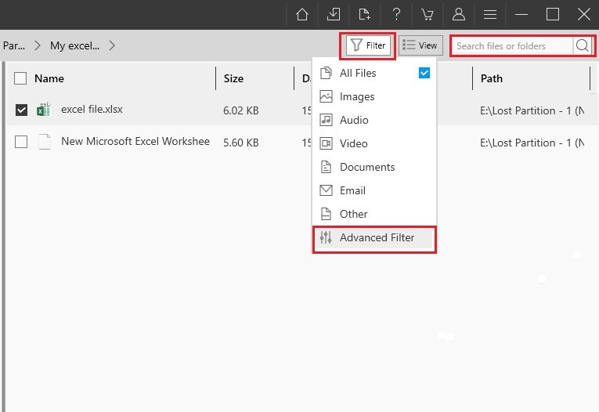Click the save scan download icon

click(334, 15)
